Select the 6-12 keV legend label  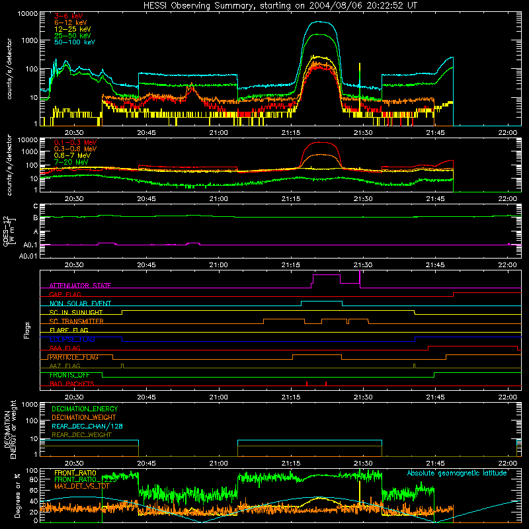(x=71, y=22)
